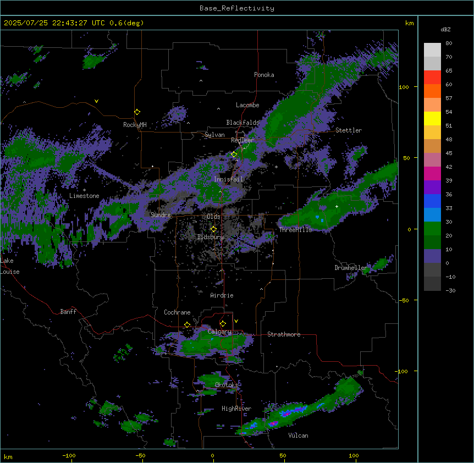Click the yellow diamond marker above RockyMH
The width and height of the screenshot is (474, 463).
(137, 112)
